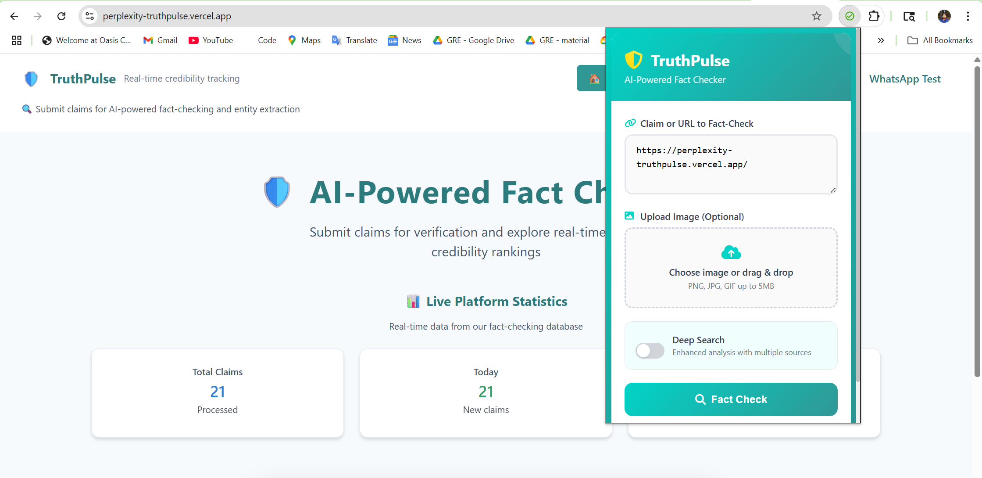
Task: View site information icon in address bar
Action: (x=89, y=16)
